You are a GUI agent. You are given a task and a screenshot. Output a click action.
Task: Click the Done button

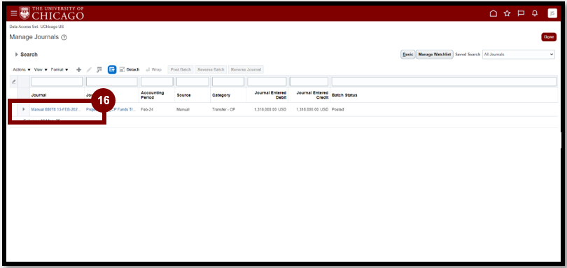(x=549, y=37)
